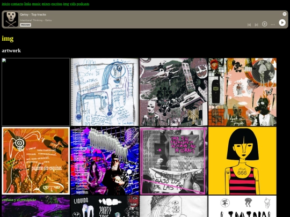Open the pink gas mask phone collage
The height and width of the screenshot is (217, 290).
242,92
